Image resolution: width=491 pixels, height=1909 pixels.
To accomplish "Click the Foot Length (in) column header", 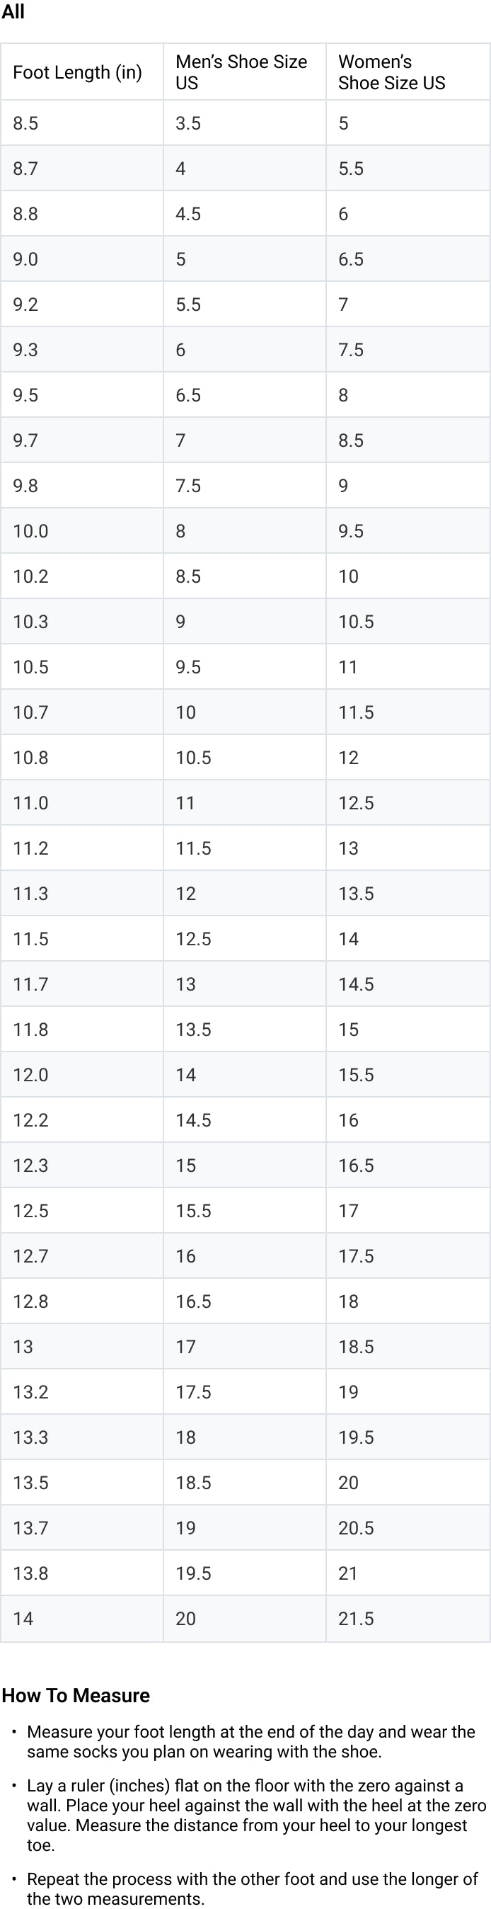I will (x=81, y=72).
